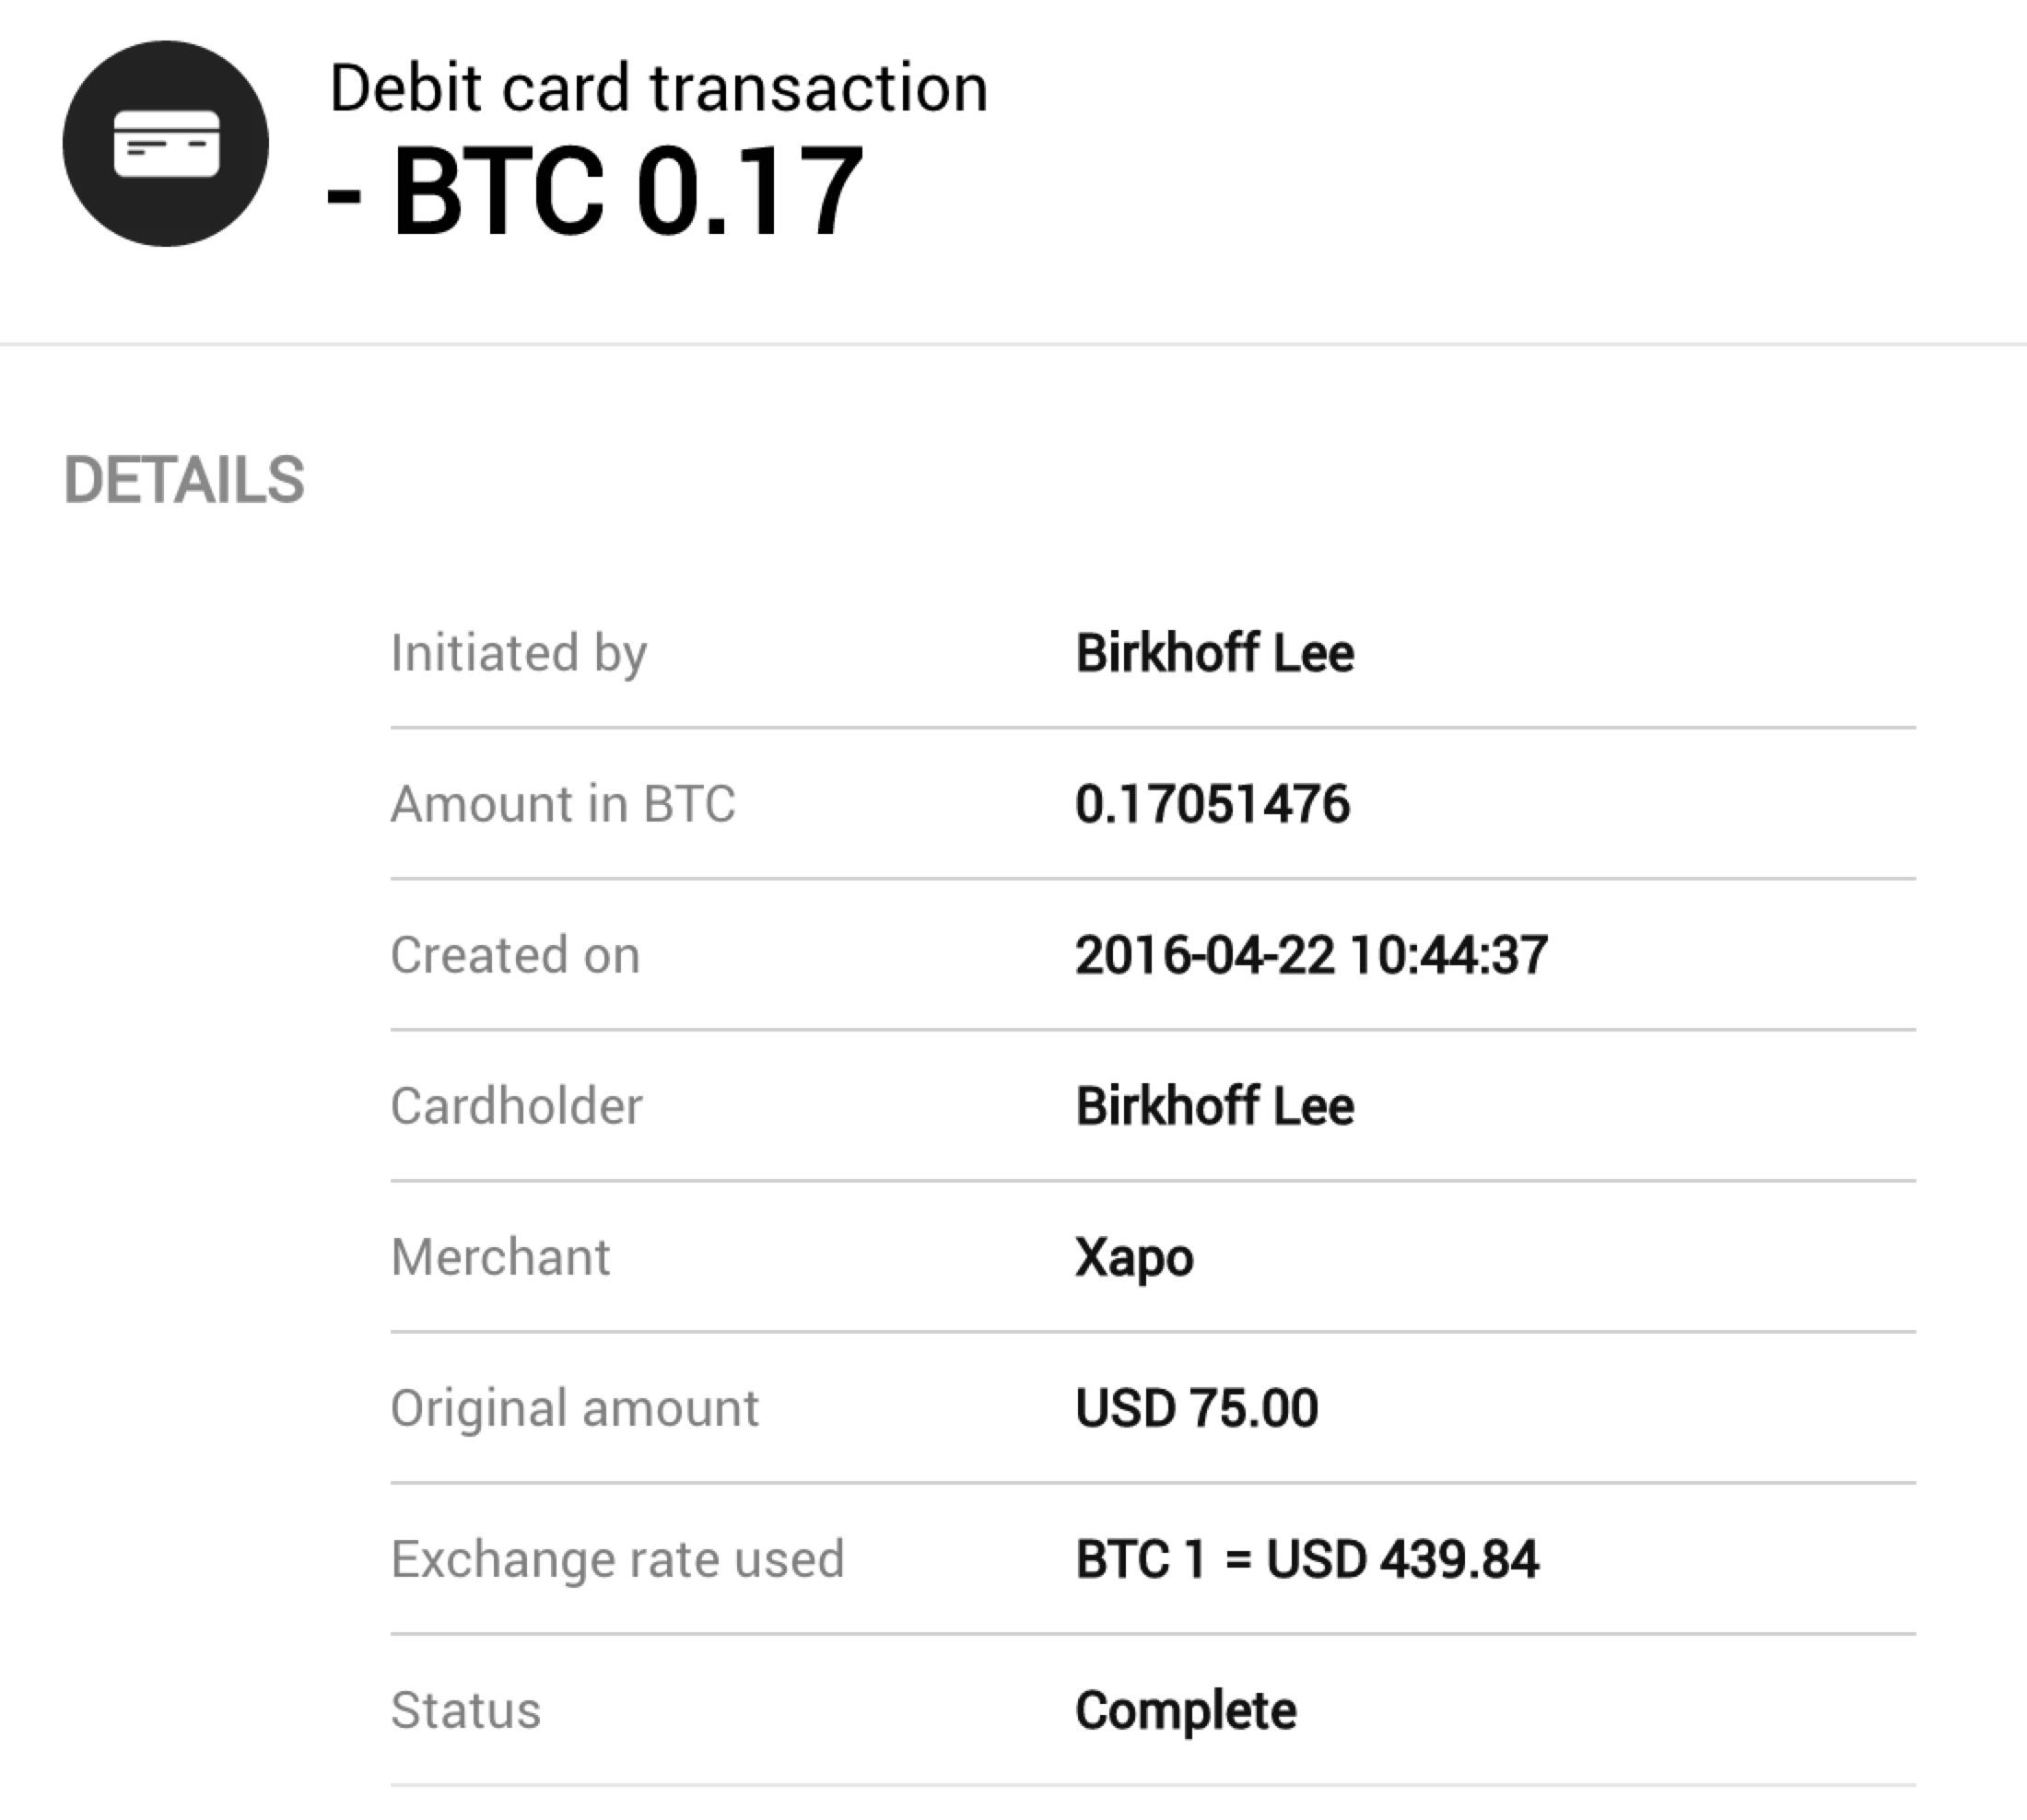The width and height of the screenshot is (2027, 1820).
Task: Select the Status label
Action: pyautogui.click(x=465, y=1710)
